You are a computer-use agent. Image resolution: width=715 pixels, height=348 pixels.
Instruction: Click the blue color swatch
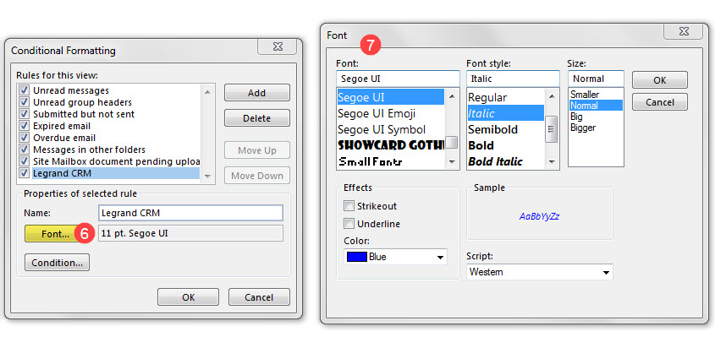pyautogui.click(x=356, y=257)
